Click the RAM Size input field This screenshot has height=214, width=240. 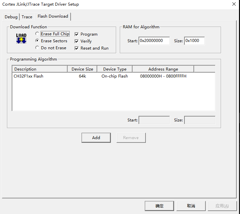coord(194,41)
